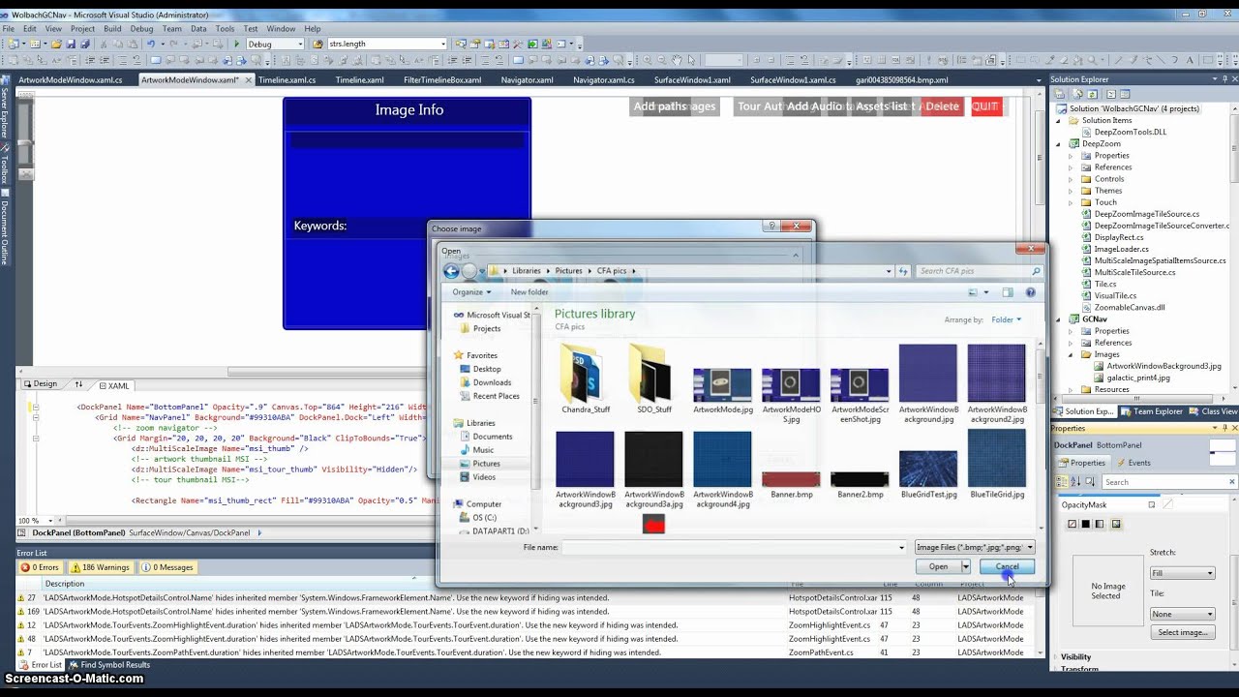Click the Select image... button
Viewport: 1239px width, 697px height.
click(1182, 632)
